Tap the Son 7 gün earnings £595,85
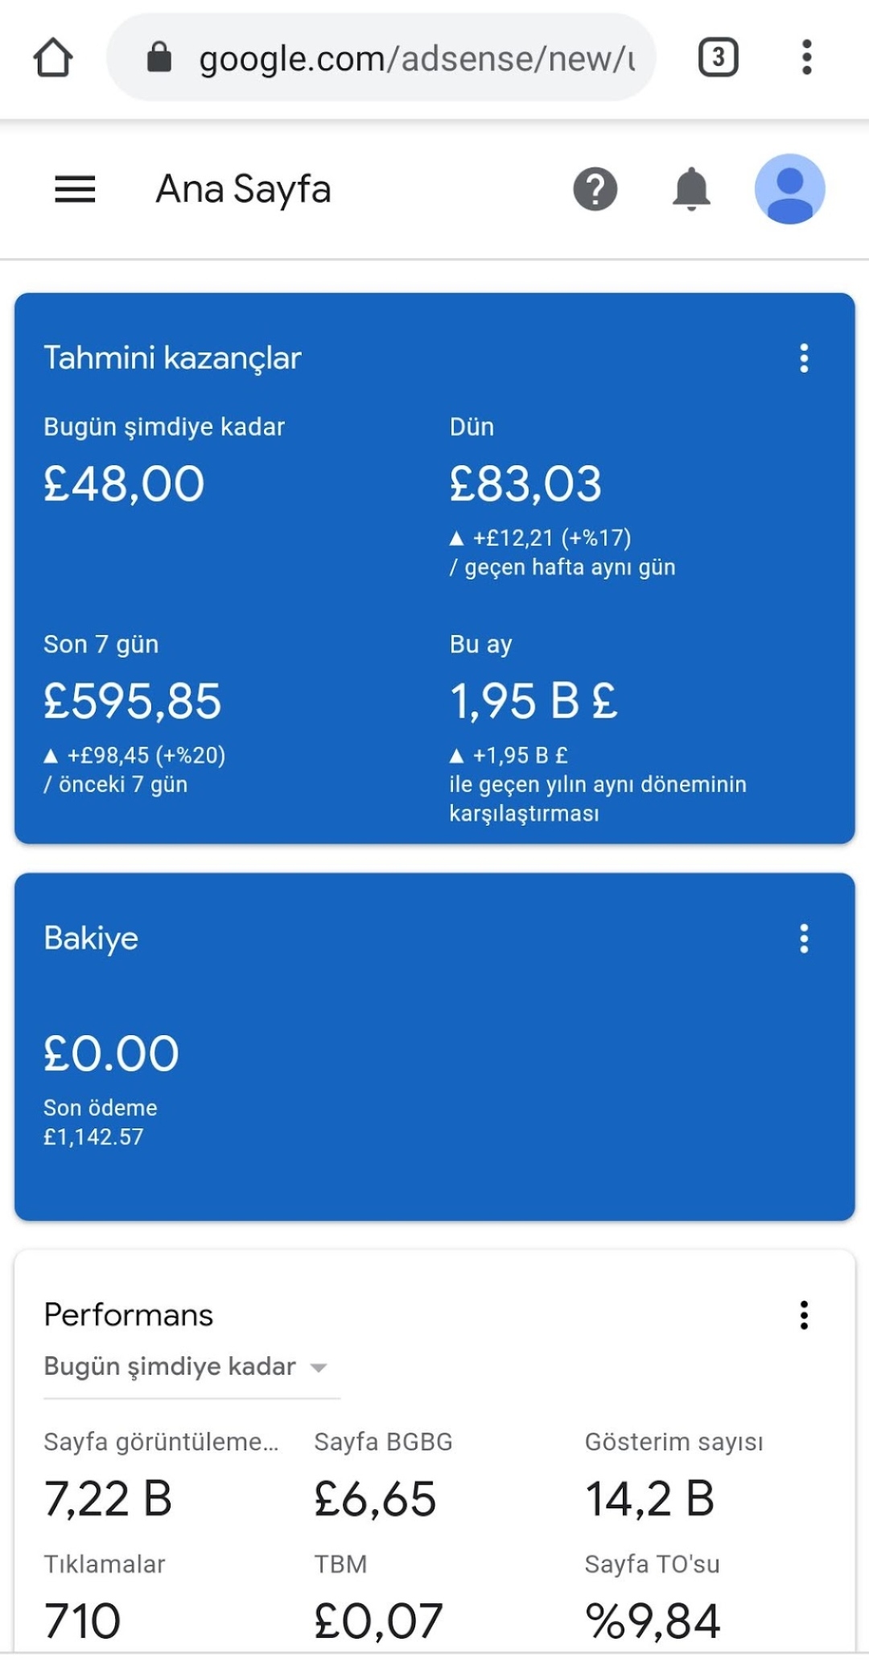Screen dimensions: 869x1662 (x=132, y=701)
